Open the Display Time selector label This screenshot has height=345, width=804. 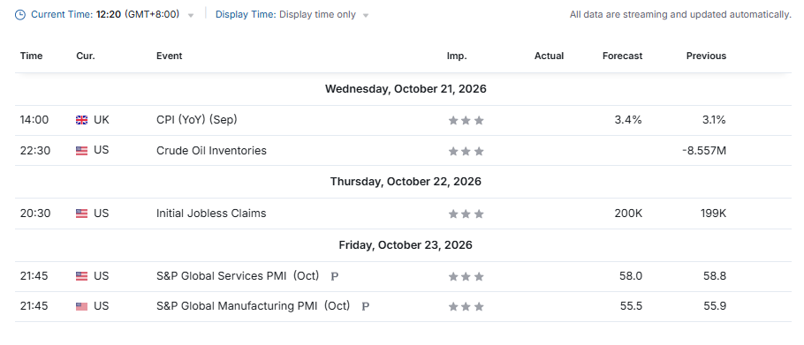pos(247,14)
